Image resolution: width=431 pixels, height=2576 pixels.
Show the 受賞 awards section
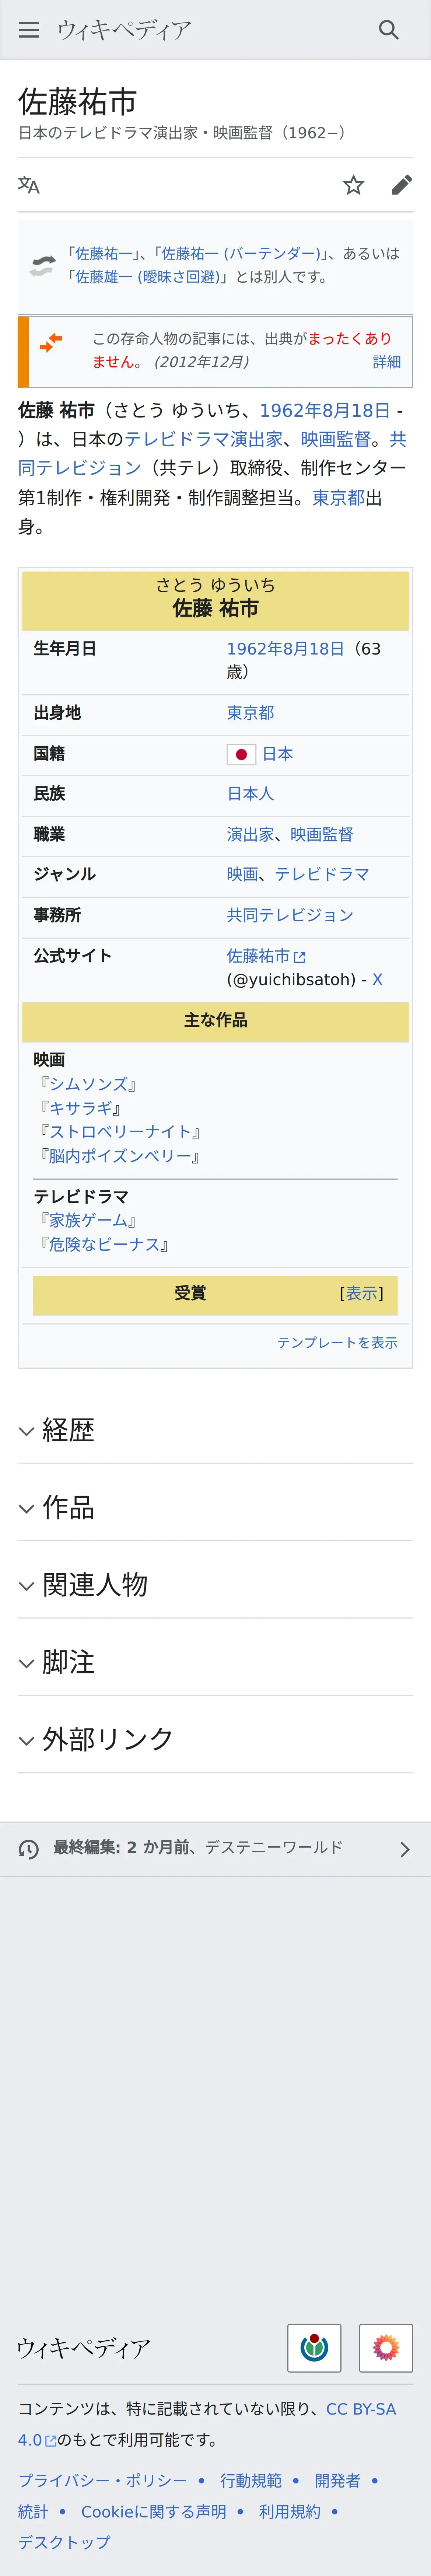(x=361, y=1293)
